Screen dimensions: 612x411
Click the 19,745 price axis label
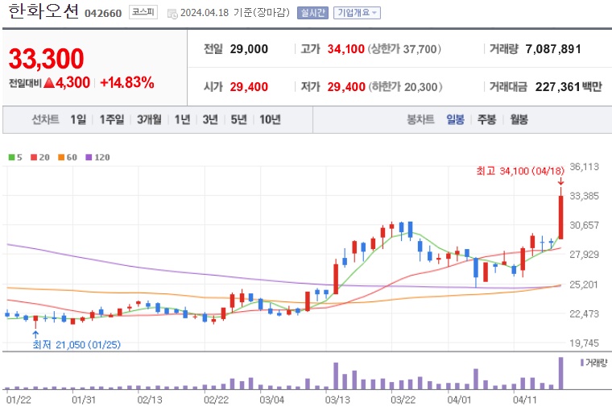tap(584, 343)
